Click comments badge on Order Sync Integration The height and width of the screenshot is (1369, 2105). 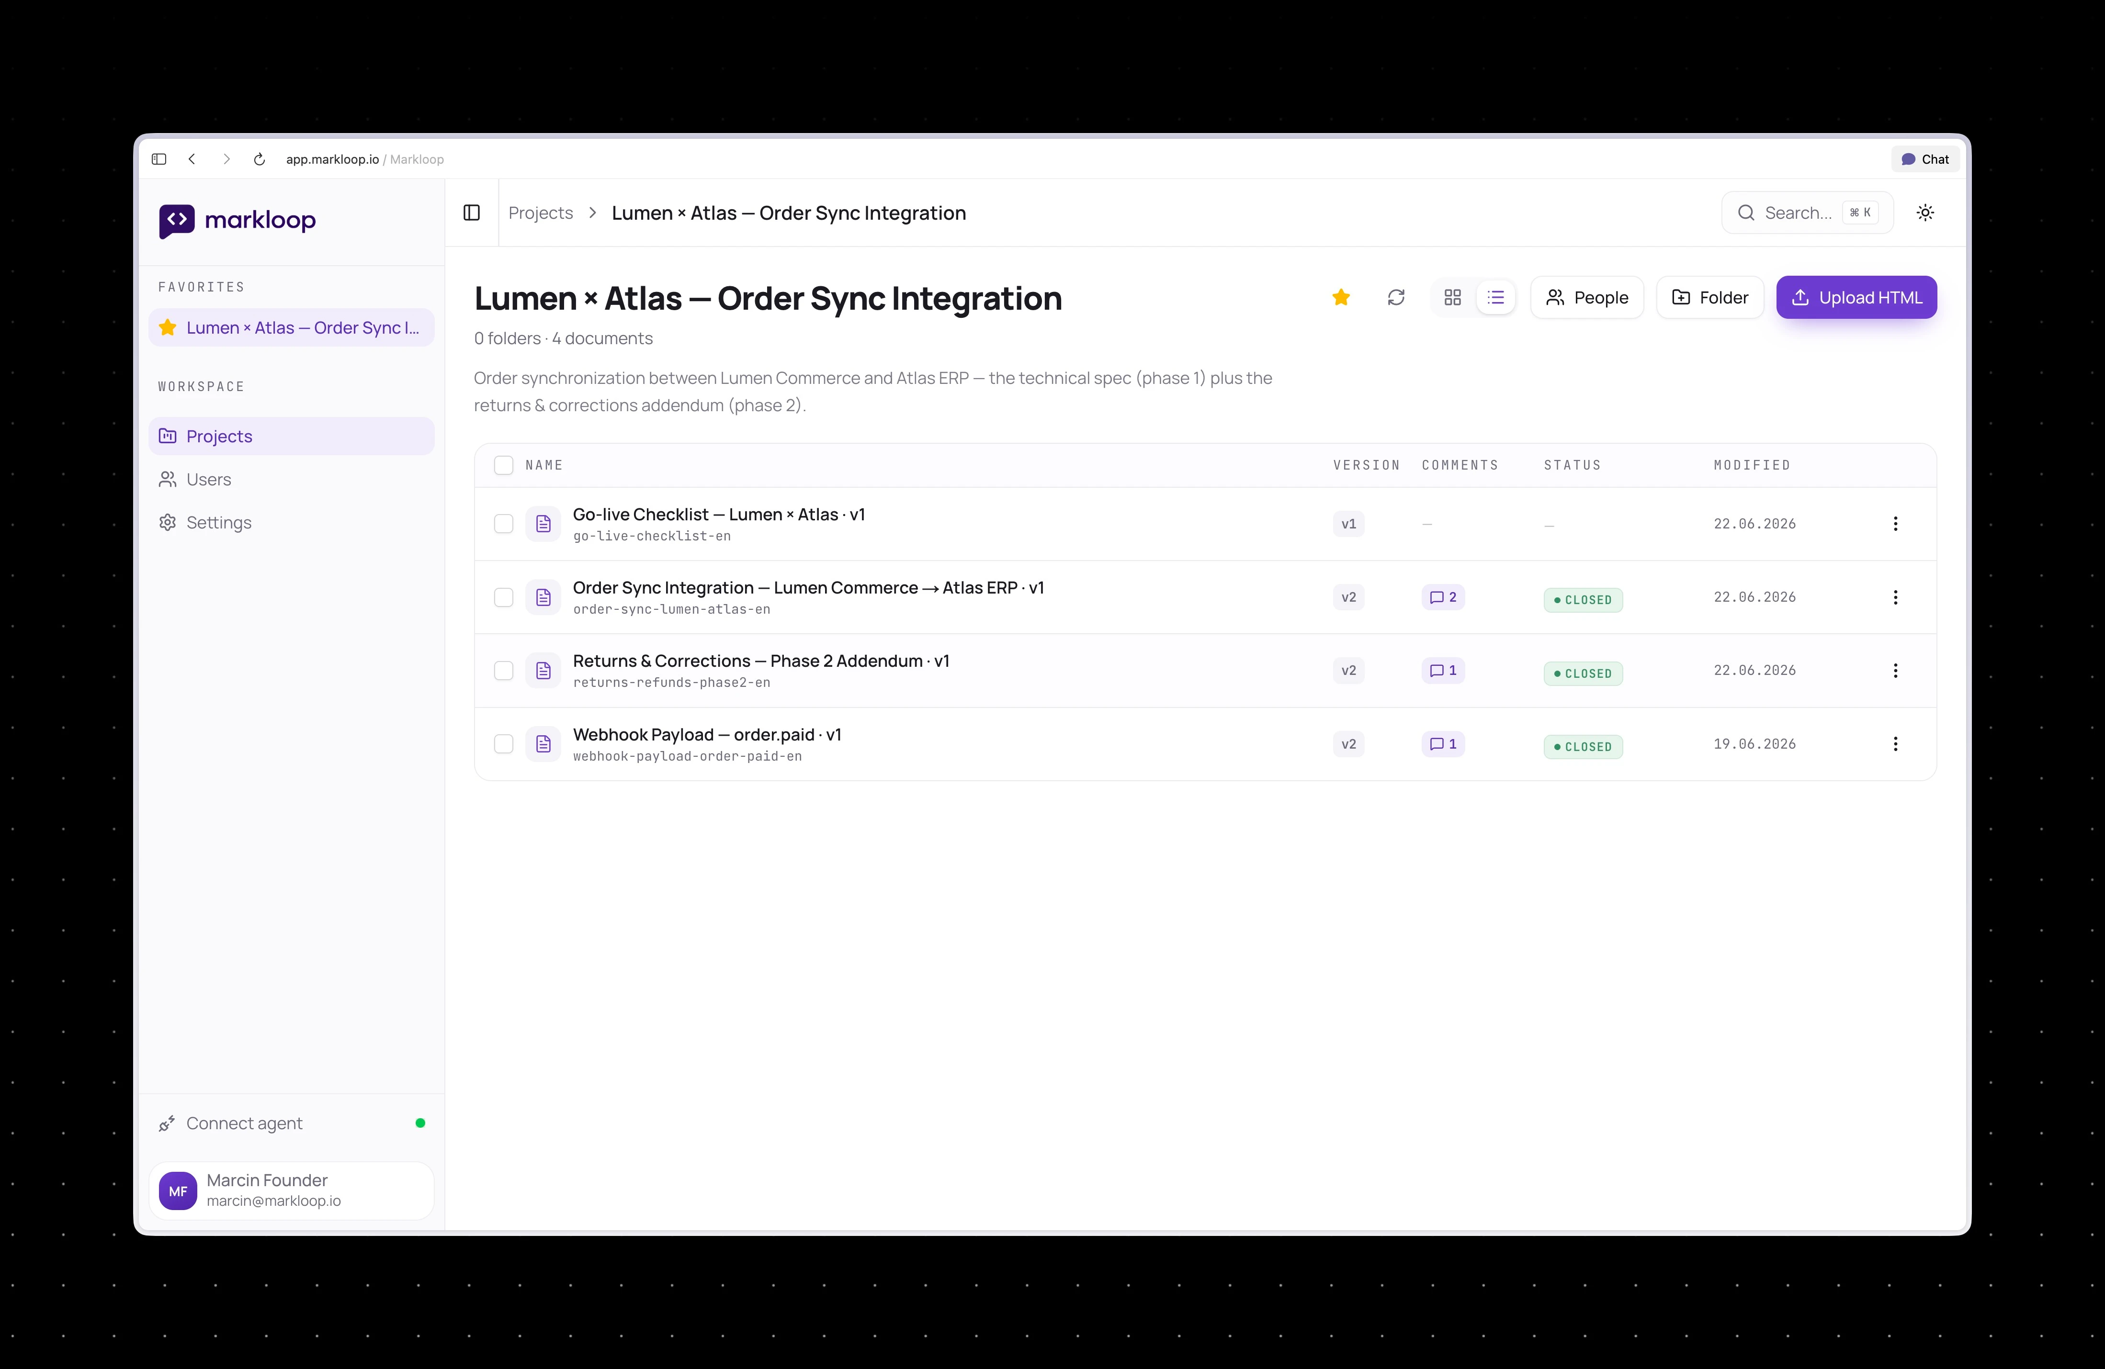[x=1443, y=597]
